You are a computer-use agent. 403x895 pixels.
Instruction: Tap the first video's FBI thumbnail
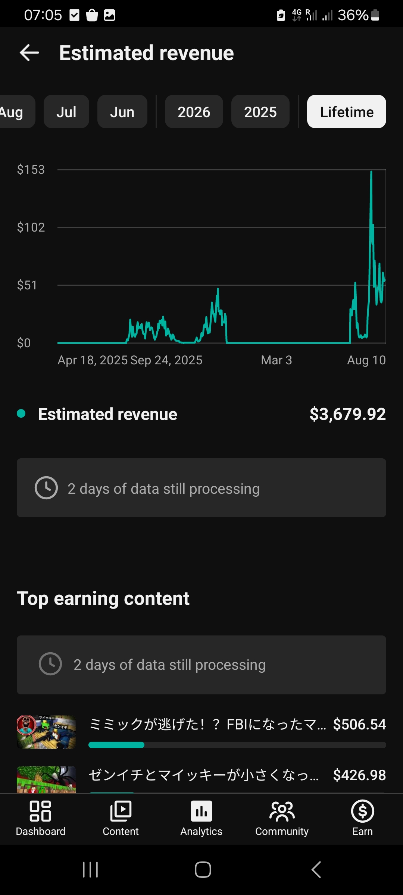pyautogui.click(x=46, y=732)
